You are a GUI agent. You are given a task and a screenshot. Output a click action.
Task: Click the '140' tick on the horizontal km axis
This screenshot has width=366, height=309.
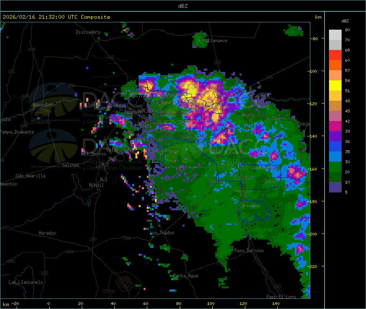pyautogui.click(x=276, y=304)
